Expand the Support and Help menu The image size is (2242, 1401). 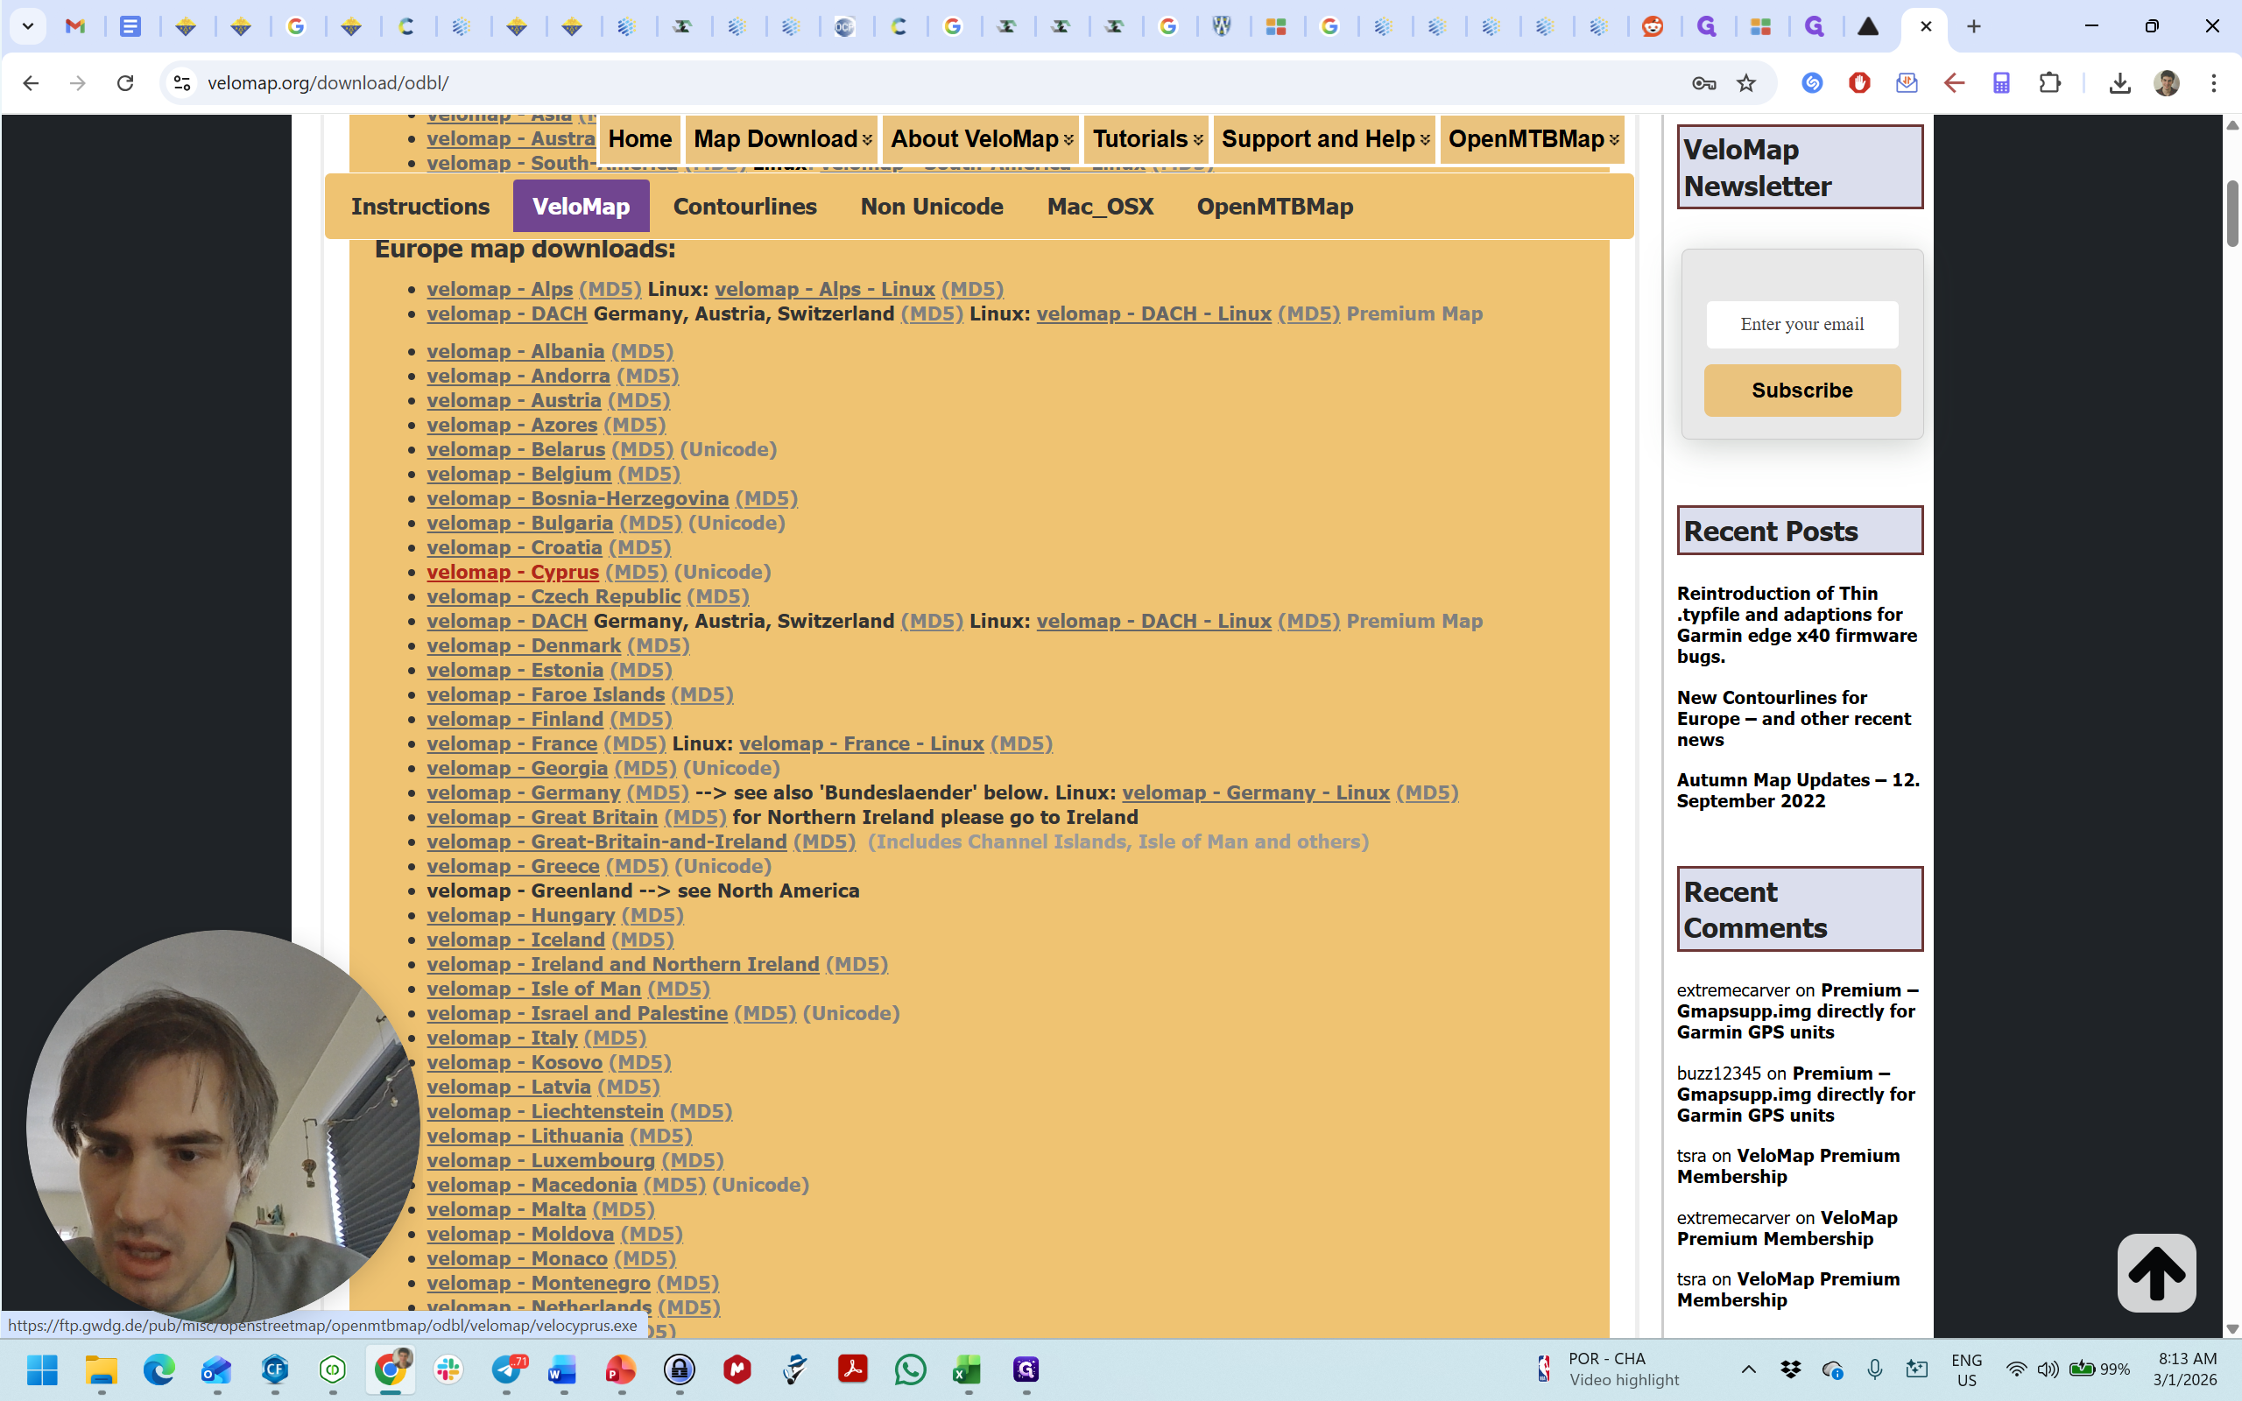1324,139
